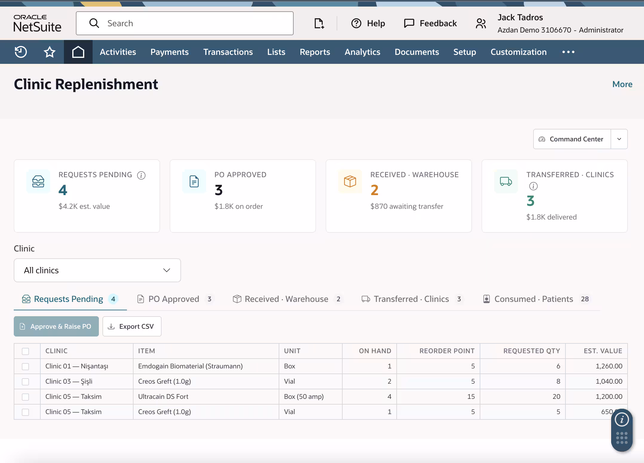Open the Payments menu

pos(170,52)
